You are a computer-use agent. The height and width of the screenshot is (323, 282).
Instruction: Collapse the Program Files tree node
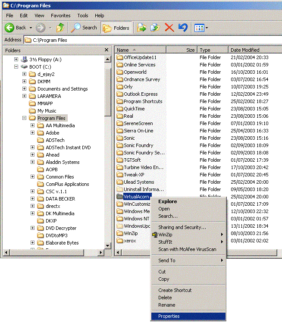tap(25, 118)
